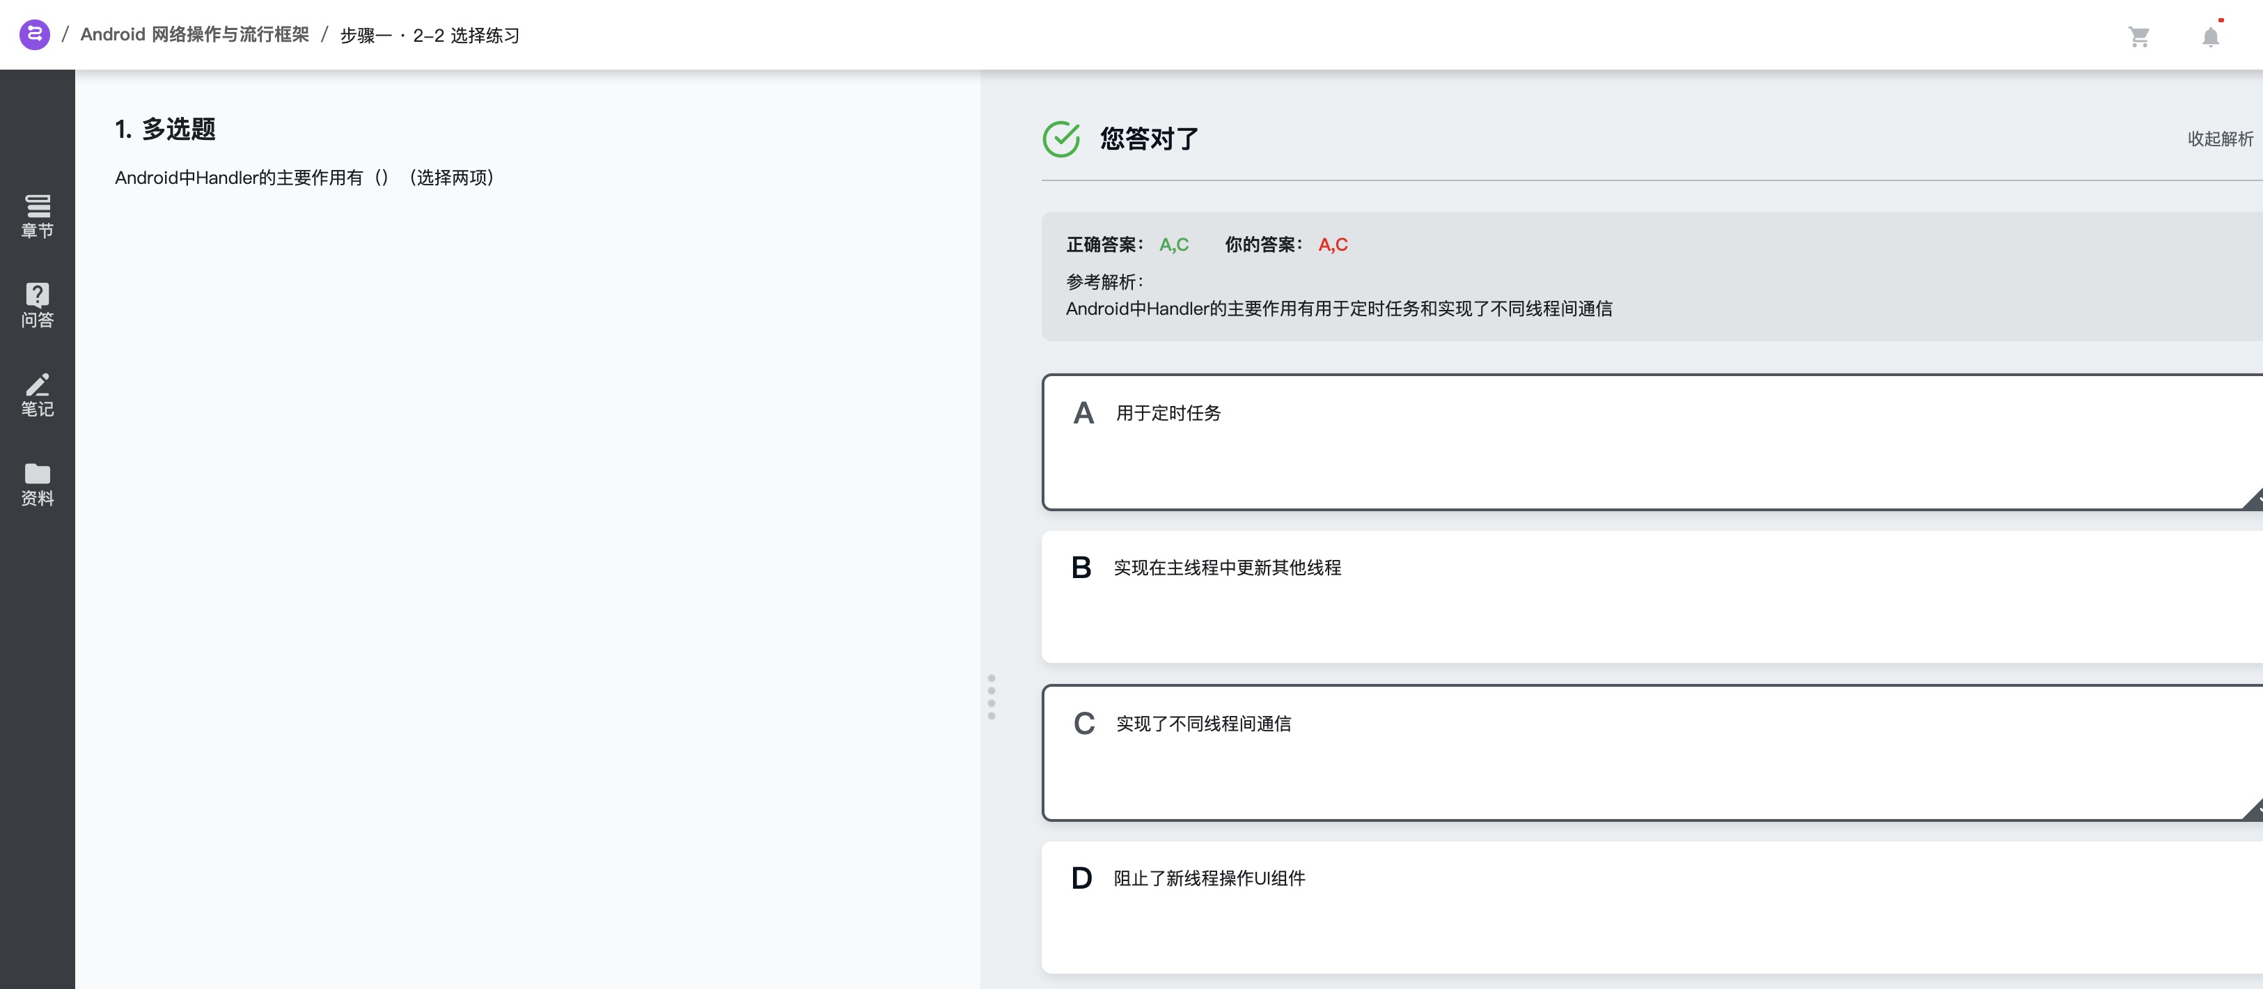Open the 问答 Q&A sidebar icon
Viewport: 2263px width, 989px height.
click(38, 306)
